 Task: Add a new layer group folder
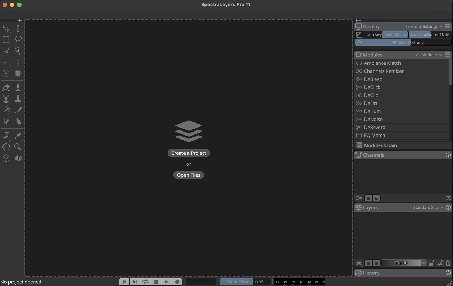431,263
